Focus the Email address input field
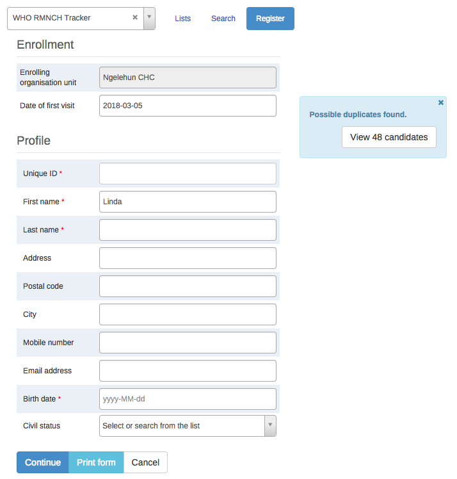This screenshot has height=479, width=457. (188, 371)
